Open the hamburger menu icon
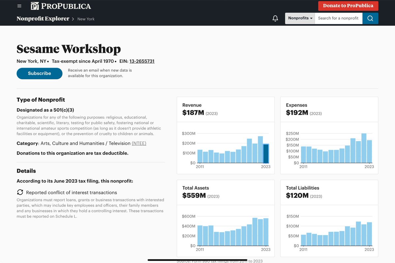 click(x=19, y=6)
